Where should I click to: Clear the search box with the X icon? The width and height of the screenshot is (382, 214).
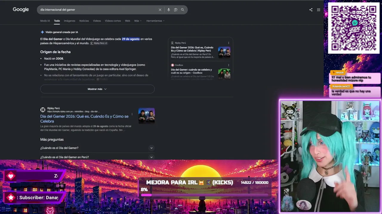[x=160, y=10]
